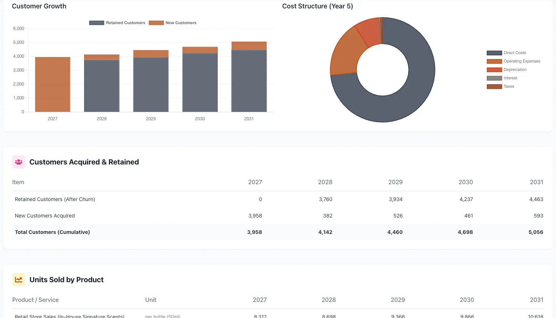Click the 2029 header in the Units Sold table

pyautogui.click(x=398, y=300)
